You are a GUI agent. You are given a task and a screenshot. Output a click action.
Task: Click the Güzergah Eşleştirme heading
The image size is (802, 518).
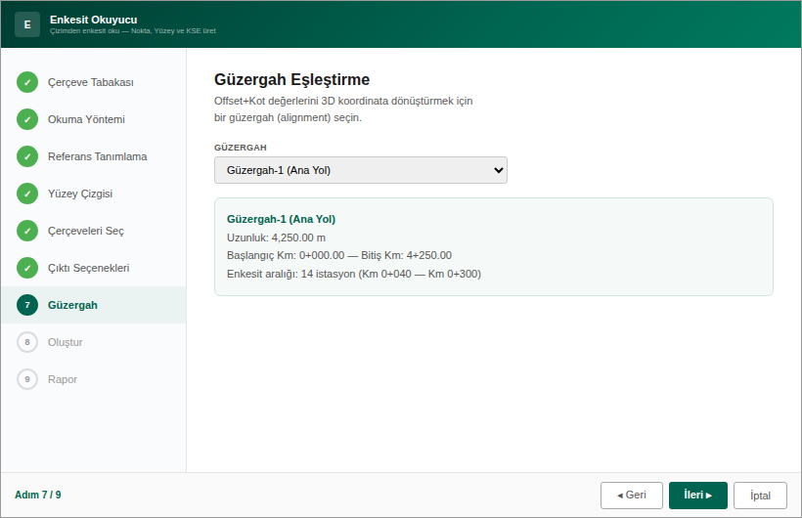(x=291, y=80)
